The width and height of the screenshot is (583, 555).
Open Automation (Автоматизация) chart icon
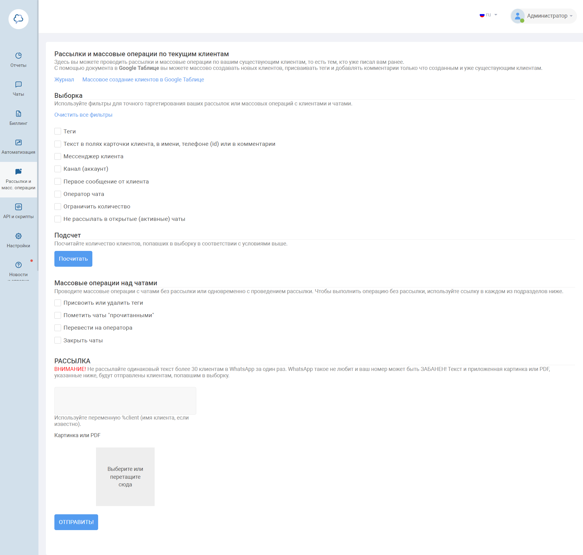pos(19,142)
